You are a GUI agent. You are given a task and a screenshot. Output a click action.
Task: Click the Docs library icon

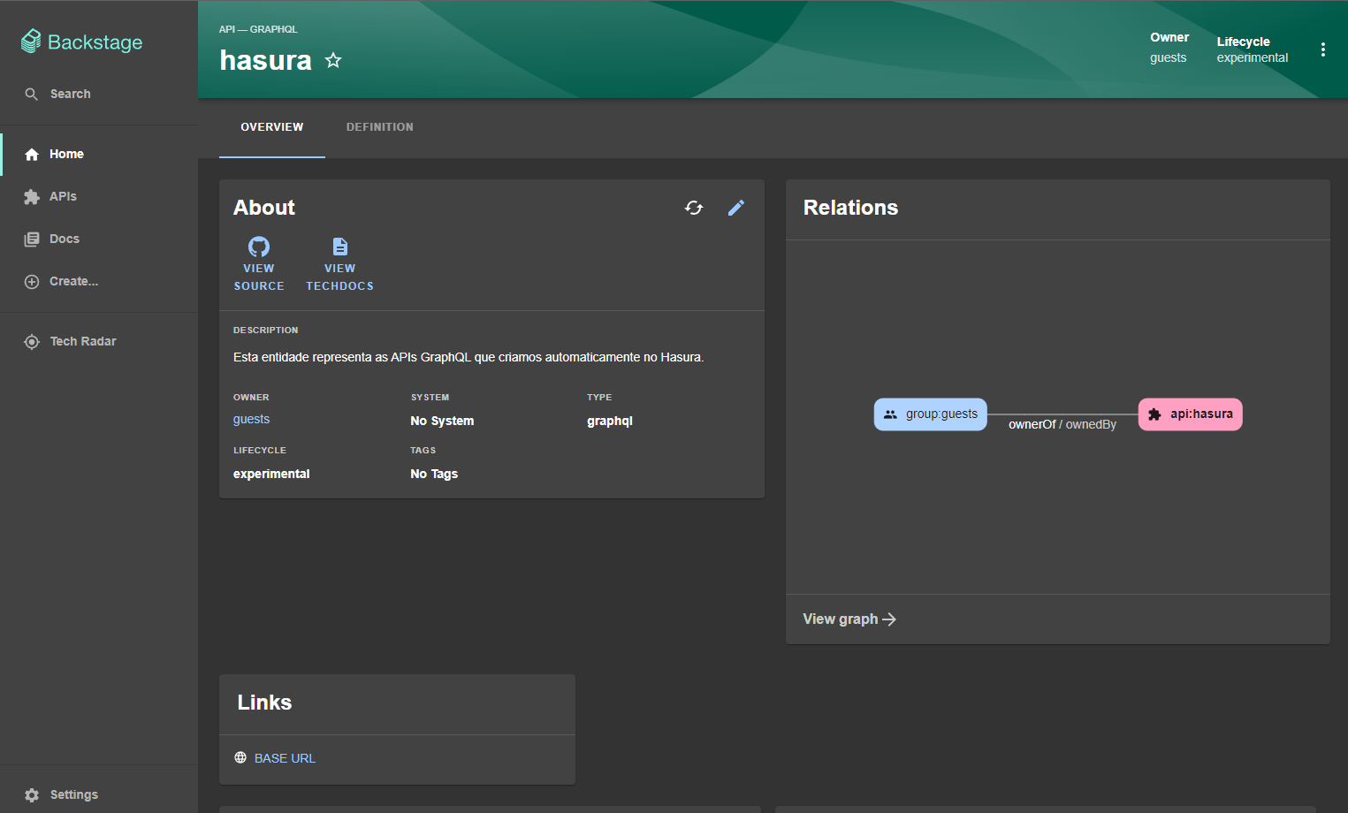32,239
